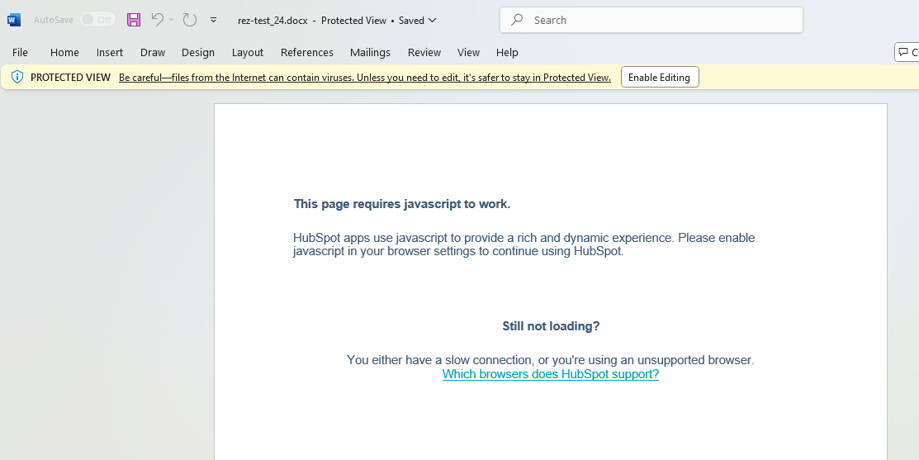This screenshot has width=919, height=460.
Task: Click the Redo icon
Action: (x=189, y=20)
